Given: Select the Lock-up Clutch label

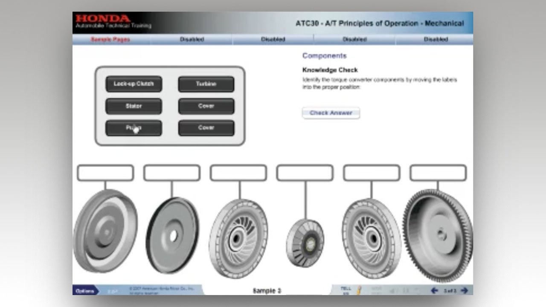Looking at the screenshot, I should coord(134,84).
